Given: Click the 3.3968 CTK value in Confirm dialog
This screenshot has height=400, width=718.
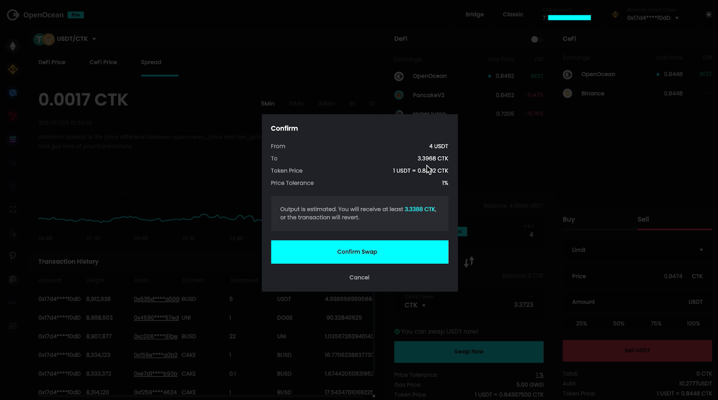Looking at the screenshot, I should point(433,158).
